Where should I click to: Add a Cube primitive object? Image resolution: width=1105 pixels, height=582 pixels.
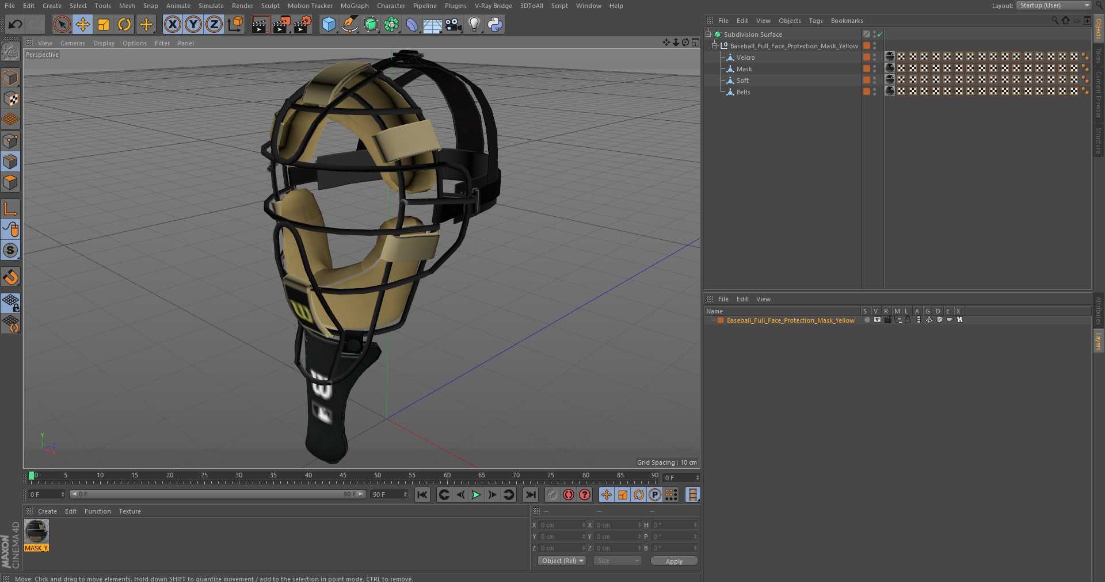[329, 24]
